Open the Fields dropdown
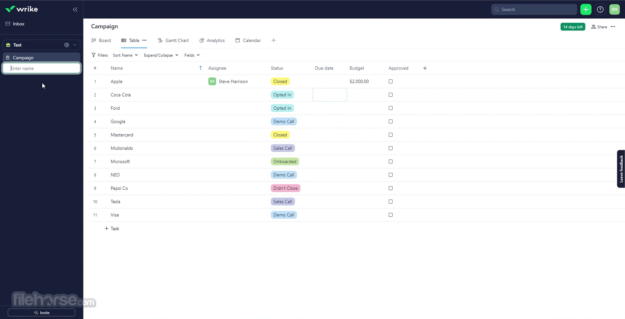This screenshot has height=319, width=625. click(192, 55)
